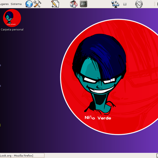Open the network computers icon
The height and width of the screenshot is (158, 158).
point(115,4)
